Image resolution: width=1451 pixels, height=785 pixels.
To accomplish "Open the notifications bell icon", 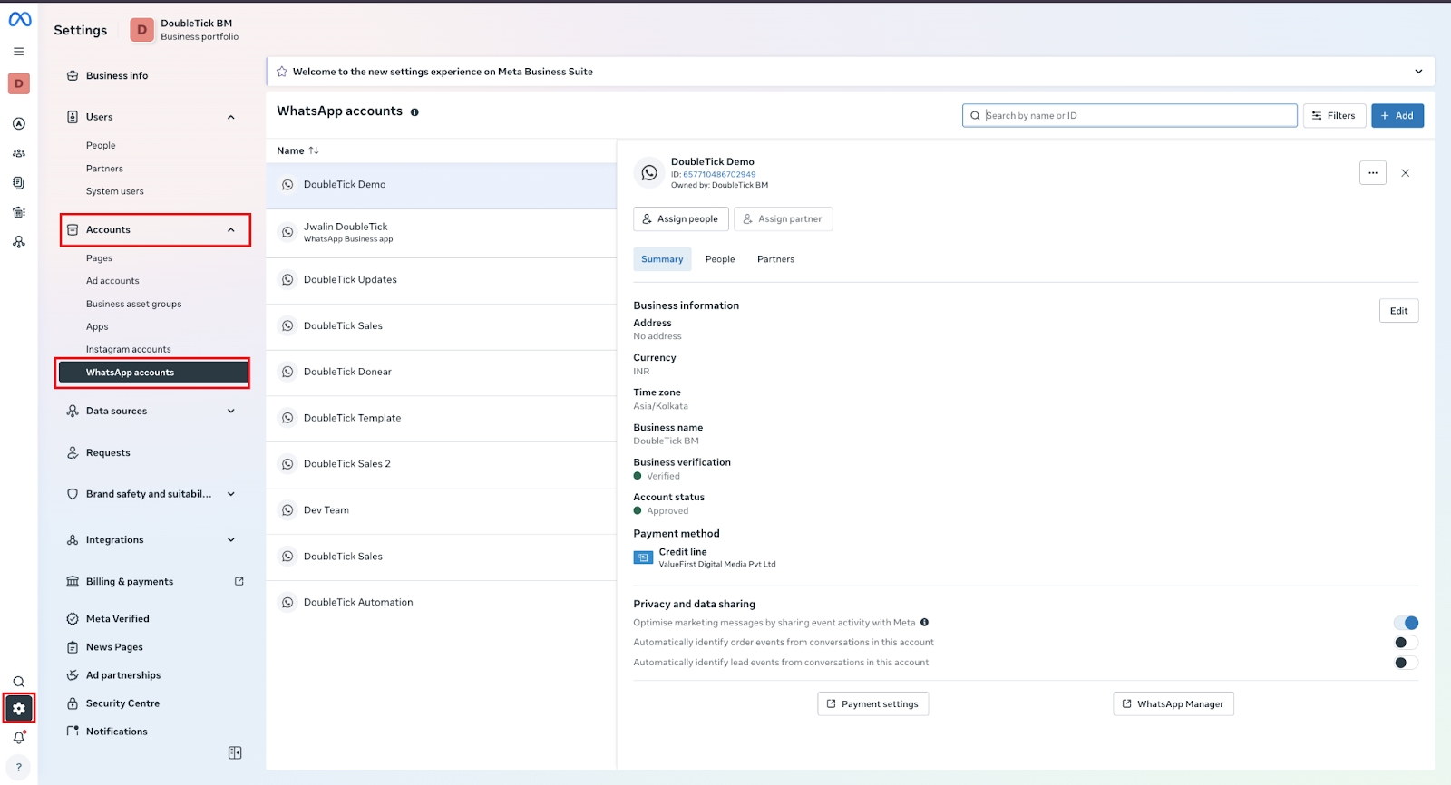I will [x=19, y=738].
